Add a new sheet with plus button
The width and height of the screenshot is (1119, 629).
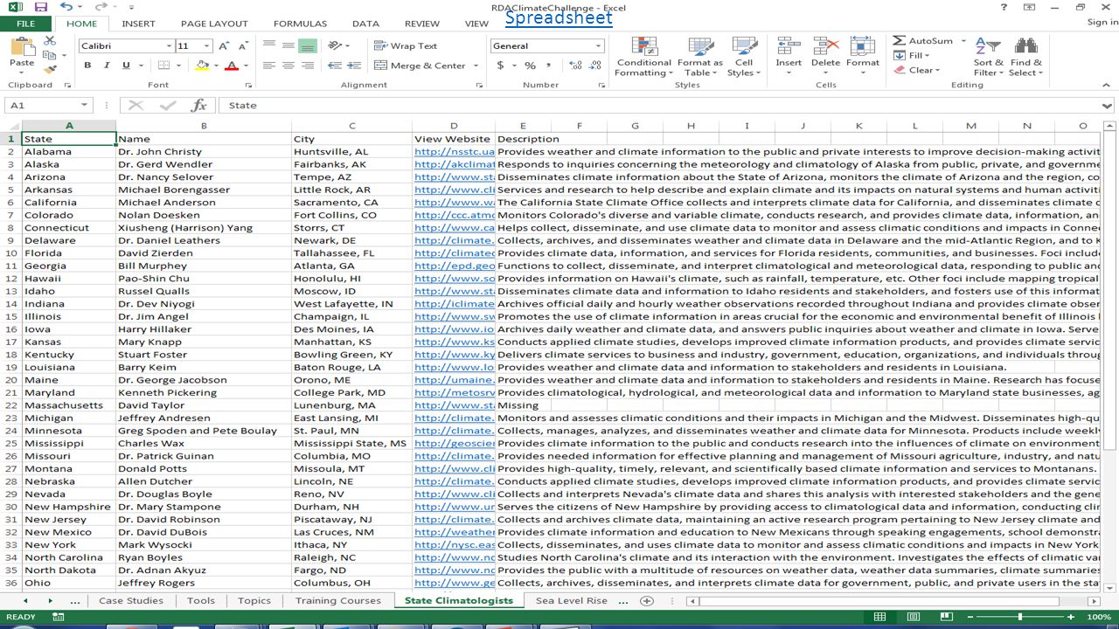(x=647, y=601)
